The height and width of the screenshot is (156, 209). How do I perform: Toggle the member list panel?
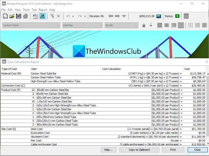pyautogui.click(x=159, y=25)
